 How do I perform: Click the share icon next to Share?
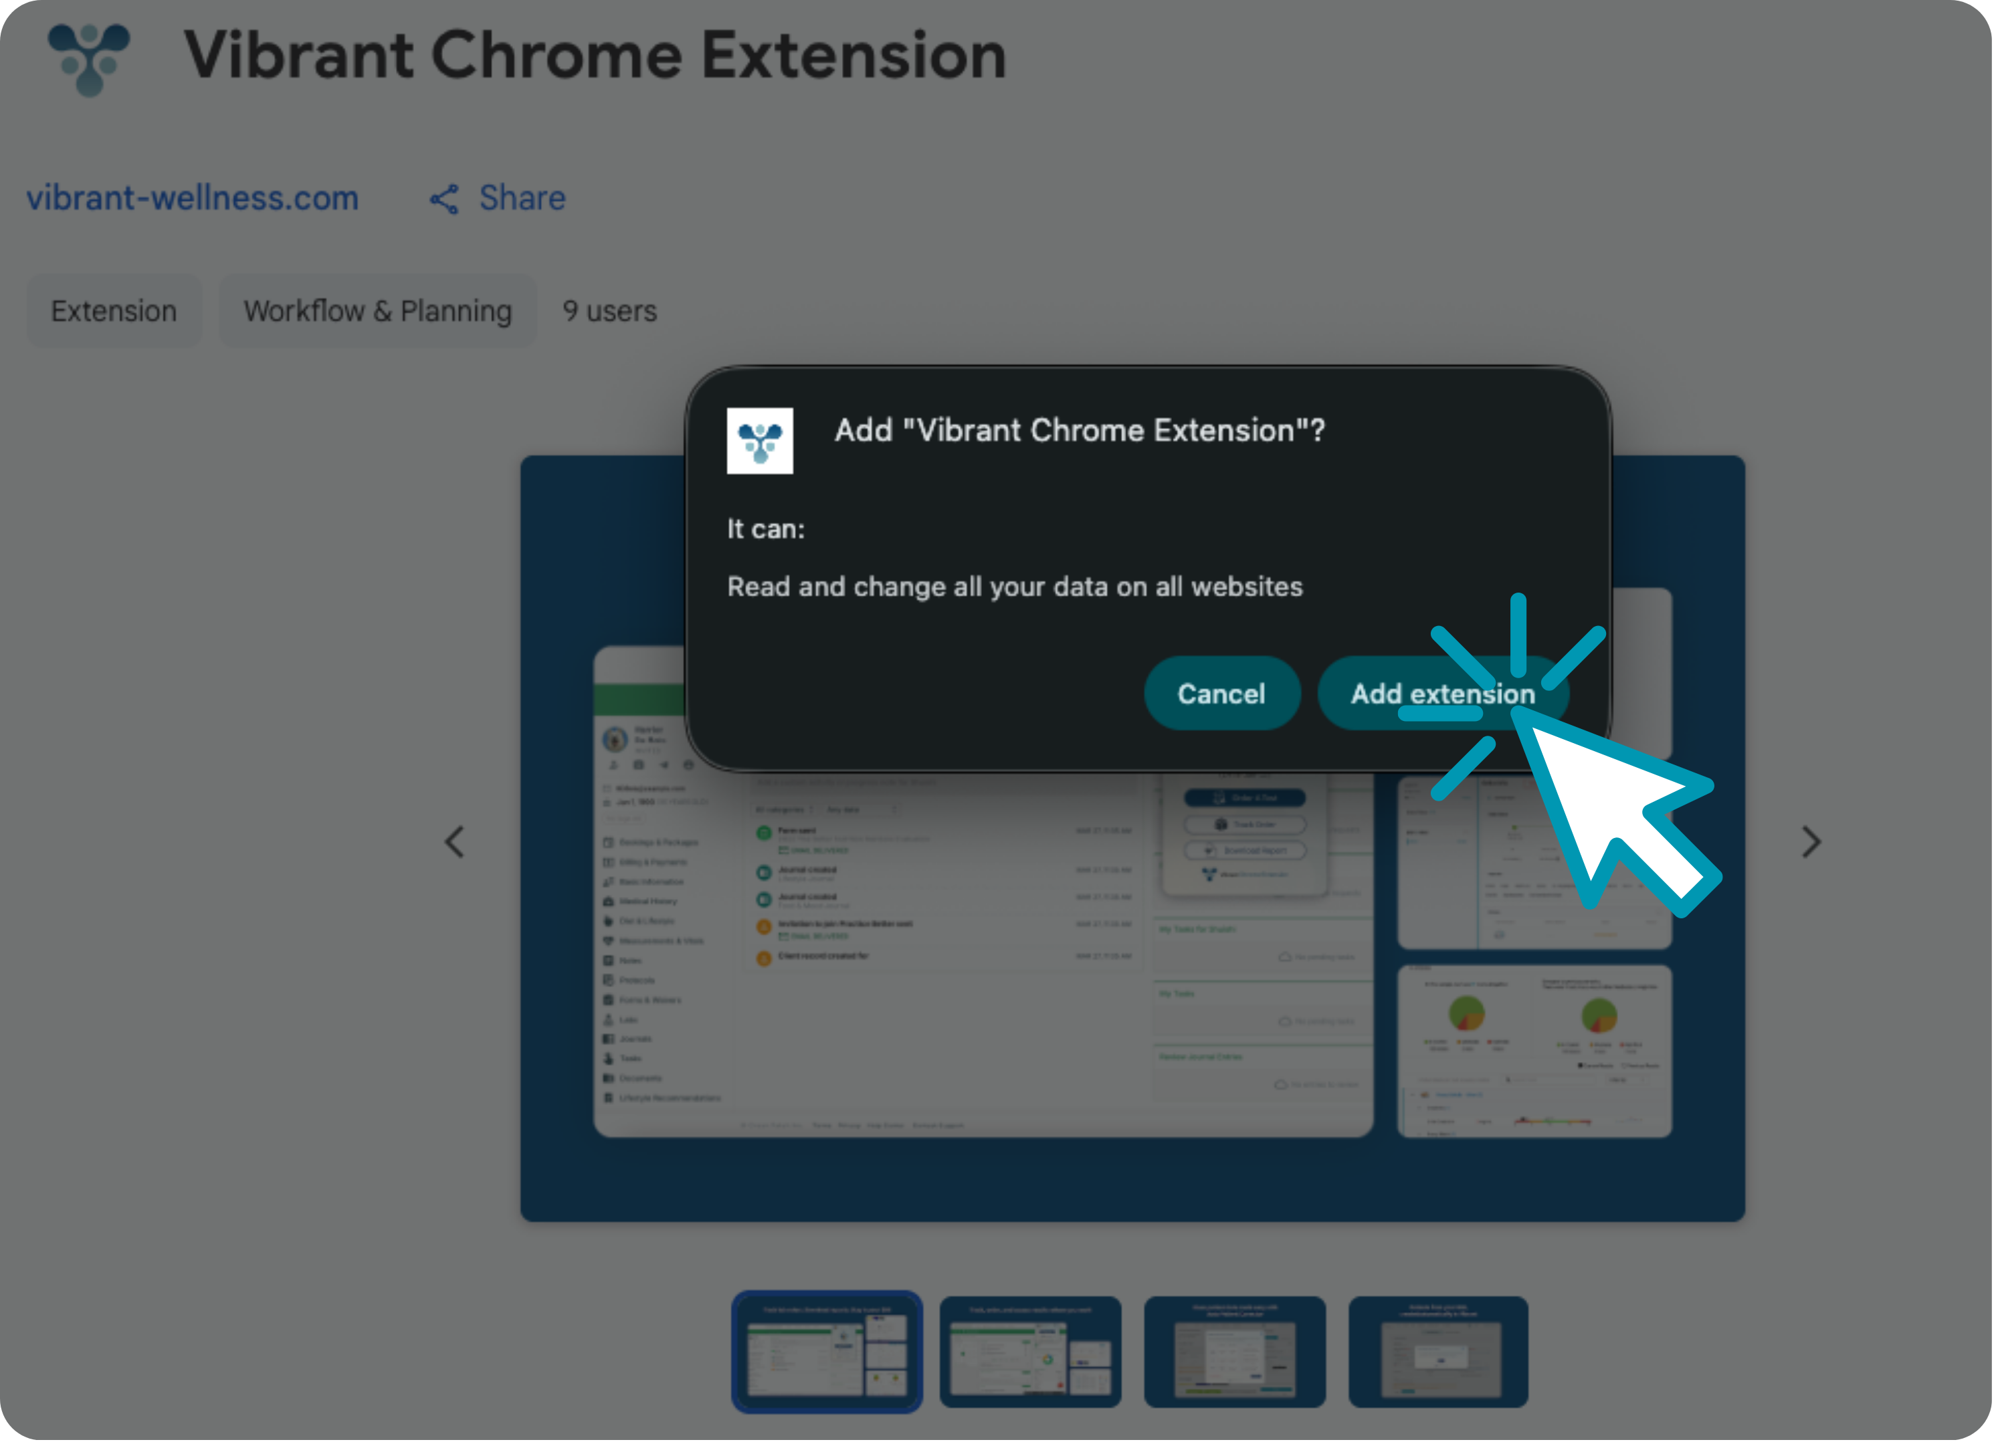click(444, 199)
